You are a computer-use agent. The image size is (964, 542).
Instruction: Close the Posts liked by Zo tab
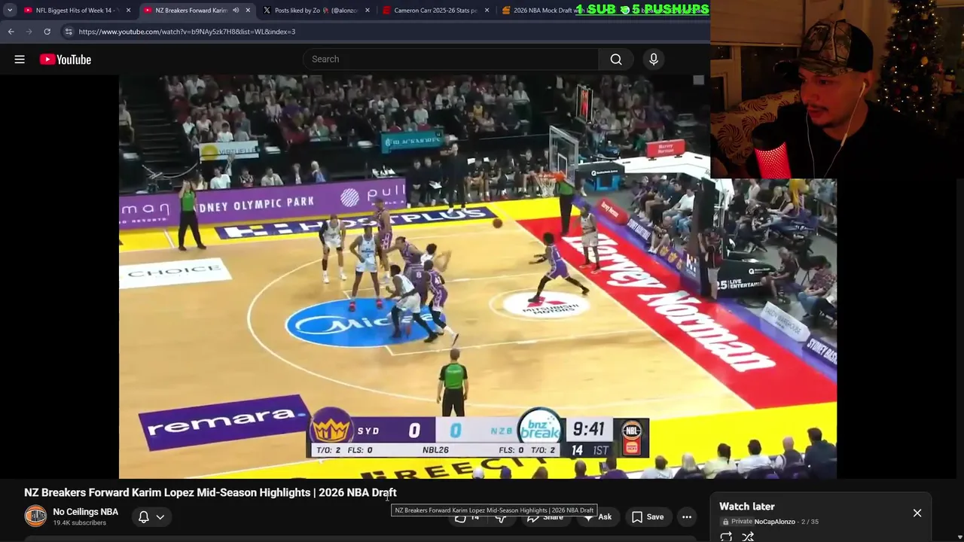[x=368, y=11]
